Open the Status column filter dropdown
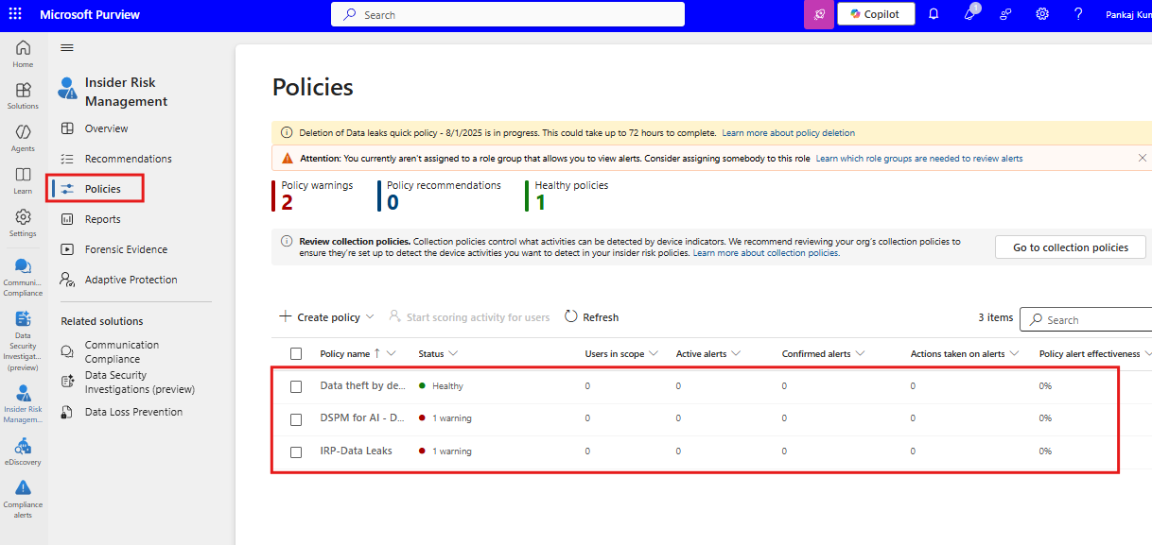Viewport: 1152px width, 545px height. pyautogui.click(x=453, y=353)
